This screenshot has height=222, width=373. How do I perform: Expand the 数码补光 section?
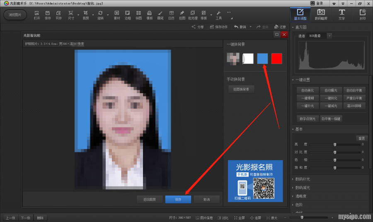point(303,179)
